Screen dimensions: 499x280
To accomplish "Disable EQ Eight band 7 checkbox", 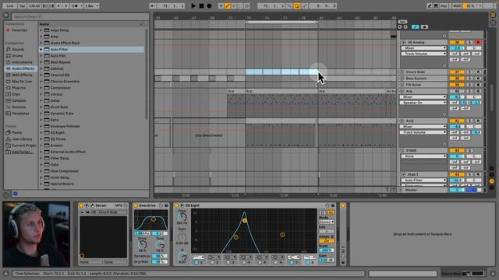I will pos(292,263).
